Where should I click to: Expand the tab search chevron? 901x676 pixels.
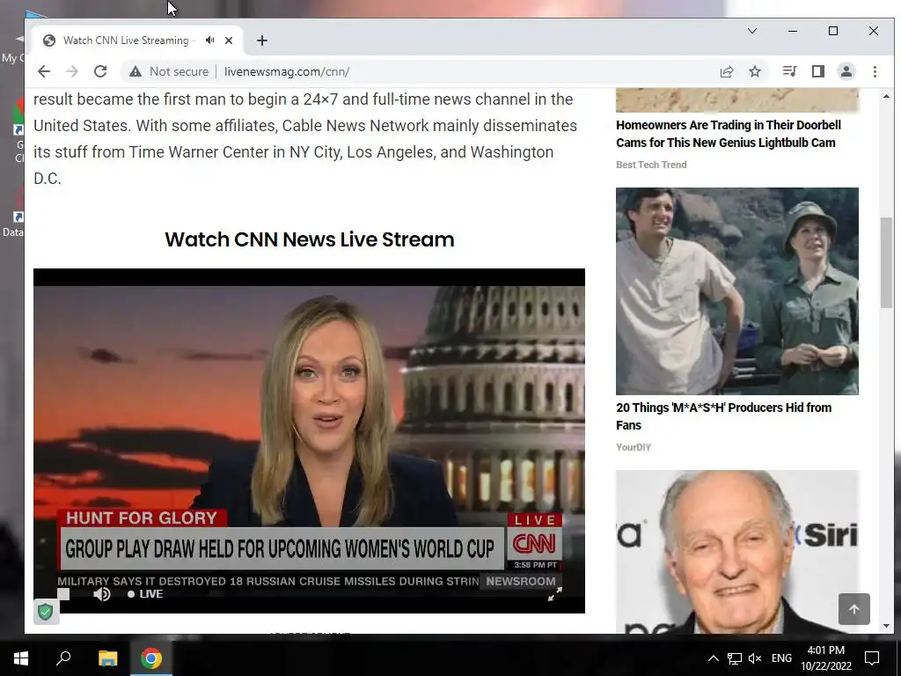751,31
